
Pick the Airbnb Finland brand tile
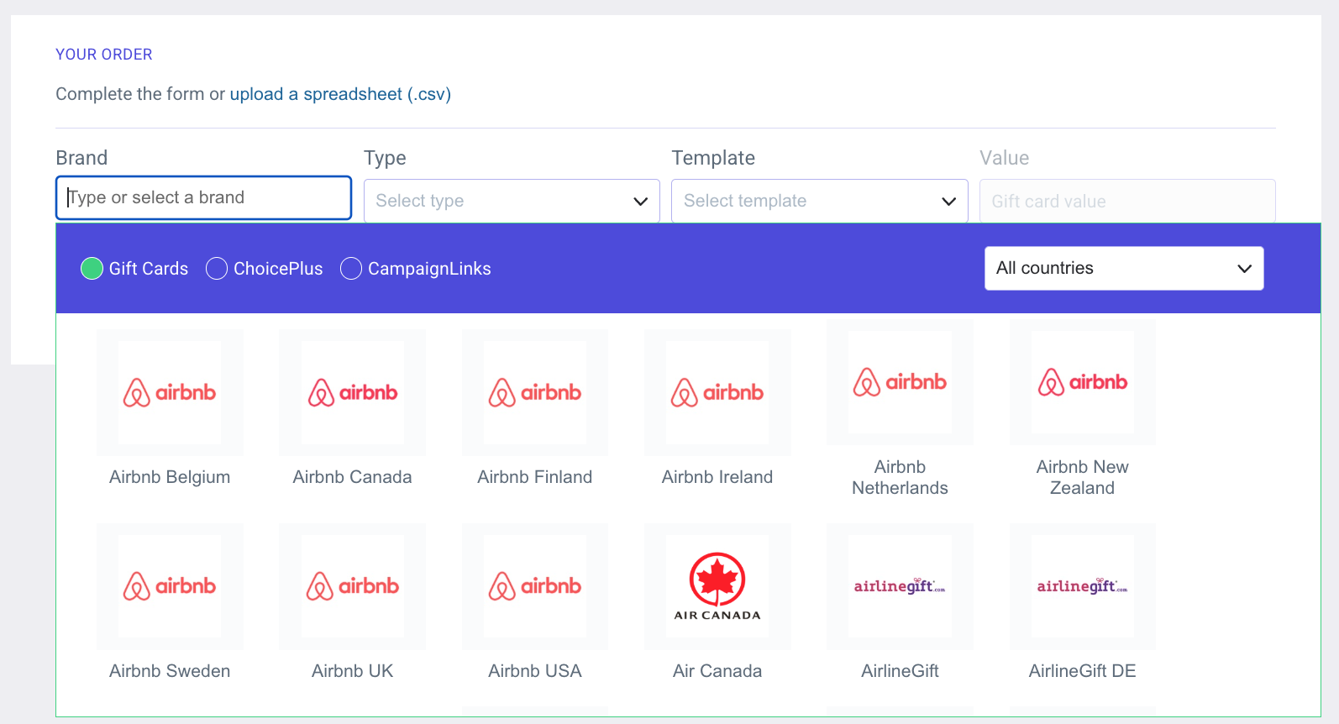pos(534,392)
